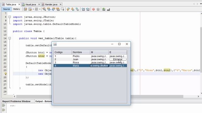Click the lower re-run icon in the Output panel
This screenshot has height=113, width=202.
point(3,110)
